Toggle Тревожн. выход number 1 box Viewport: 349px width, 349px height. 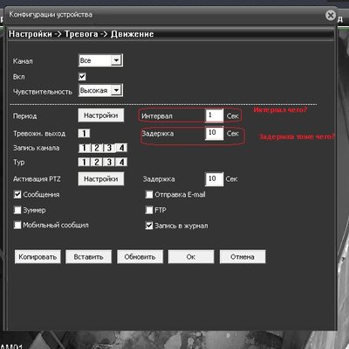[x=84, y=134]
